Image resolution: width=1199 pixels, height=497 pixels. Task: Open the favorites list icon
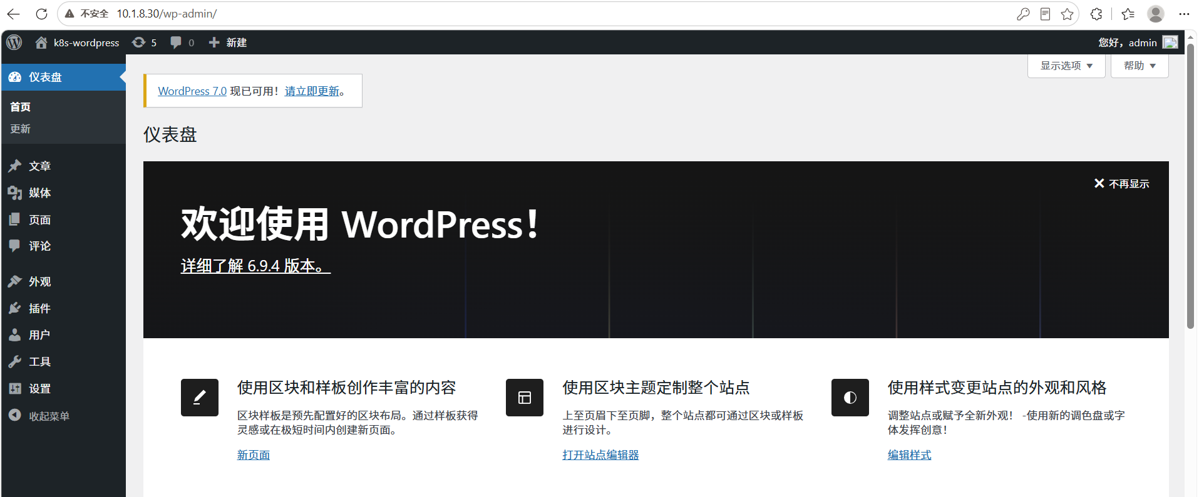[1128, 14]
